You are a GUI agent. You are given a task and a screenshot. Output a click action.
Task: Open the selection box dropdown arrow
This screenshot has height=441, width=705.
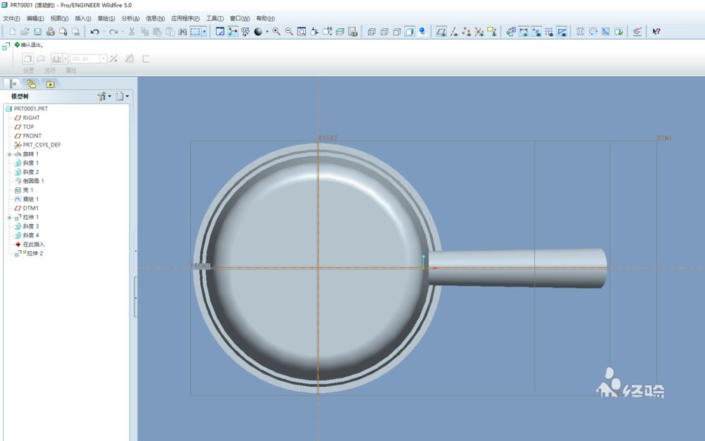(x=204, y=32)
